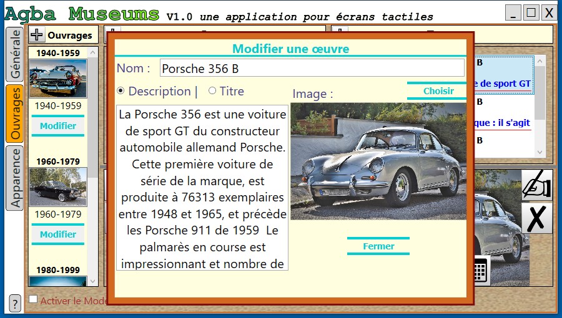Close the dialog with Fermer
Viewport: 562px width, 318px height.
pyautogui.click(x=378, y=246)
